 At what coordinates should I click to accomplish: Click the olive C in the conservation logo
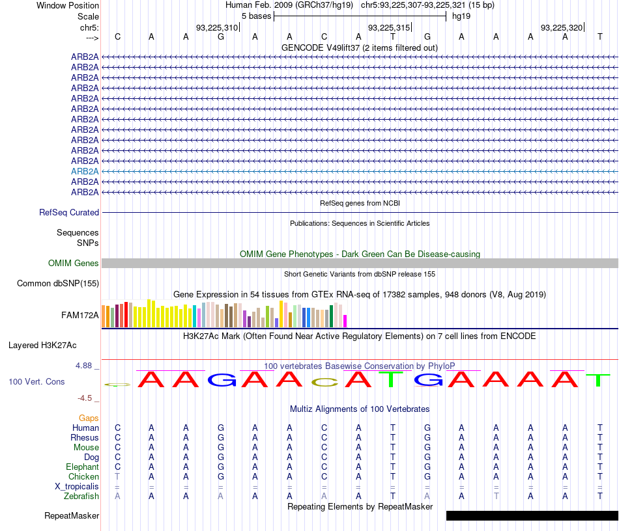324,383
